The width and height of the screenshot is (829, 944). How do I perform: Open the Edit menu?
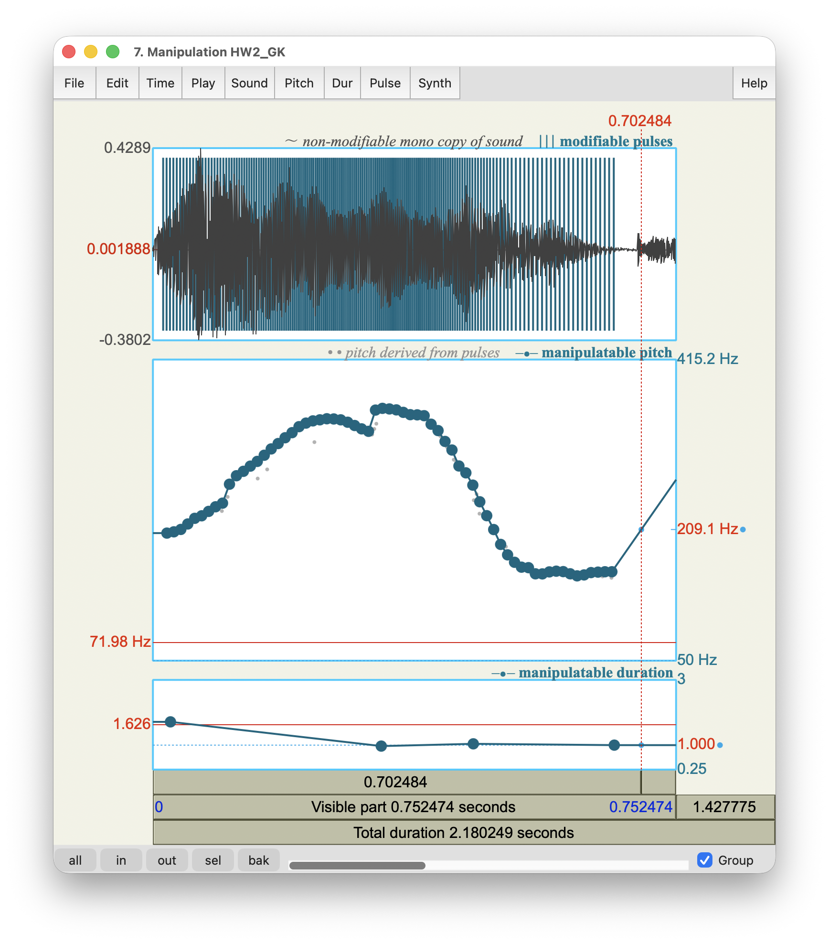pos(117,83)
